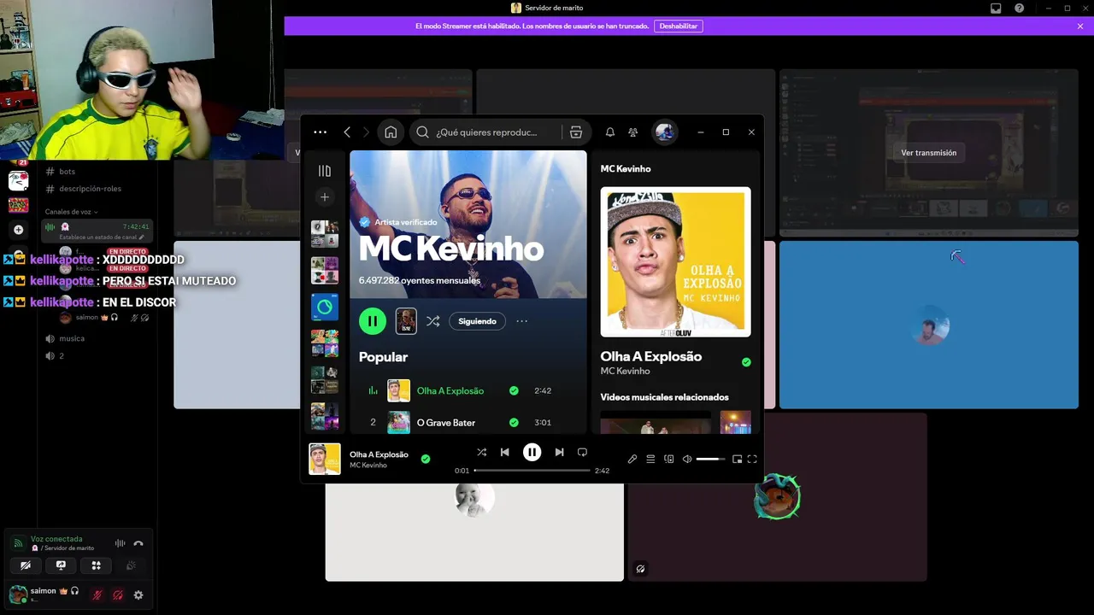
Task: Open lyrics microphone icon
Action: coord(632,459)
